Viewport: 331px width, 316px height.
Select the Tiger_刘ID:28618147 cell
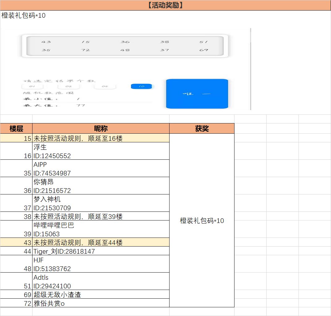[101, 251]
